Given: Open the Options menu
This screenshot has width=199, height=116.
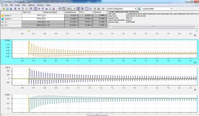Looking at the screenshot, I should click(32, 5).
